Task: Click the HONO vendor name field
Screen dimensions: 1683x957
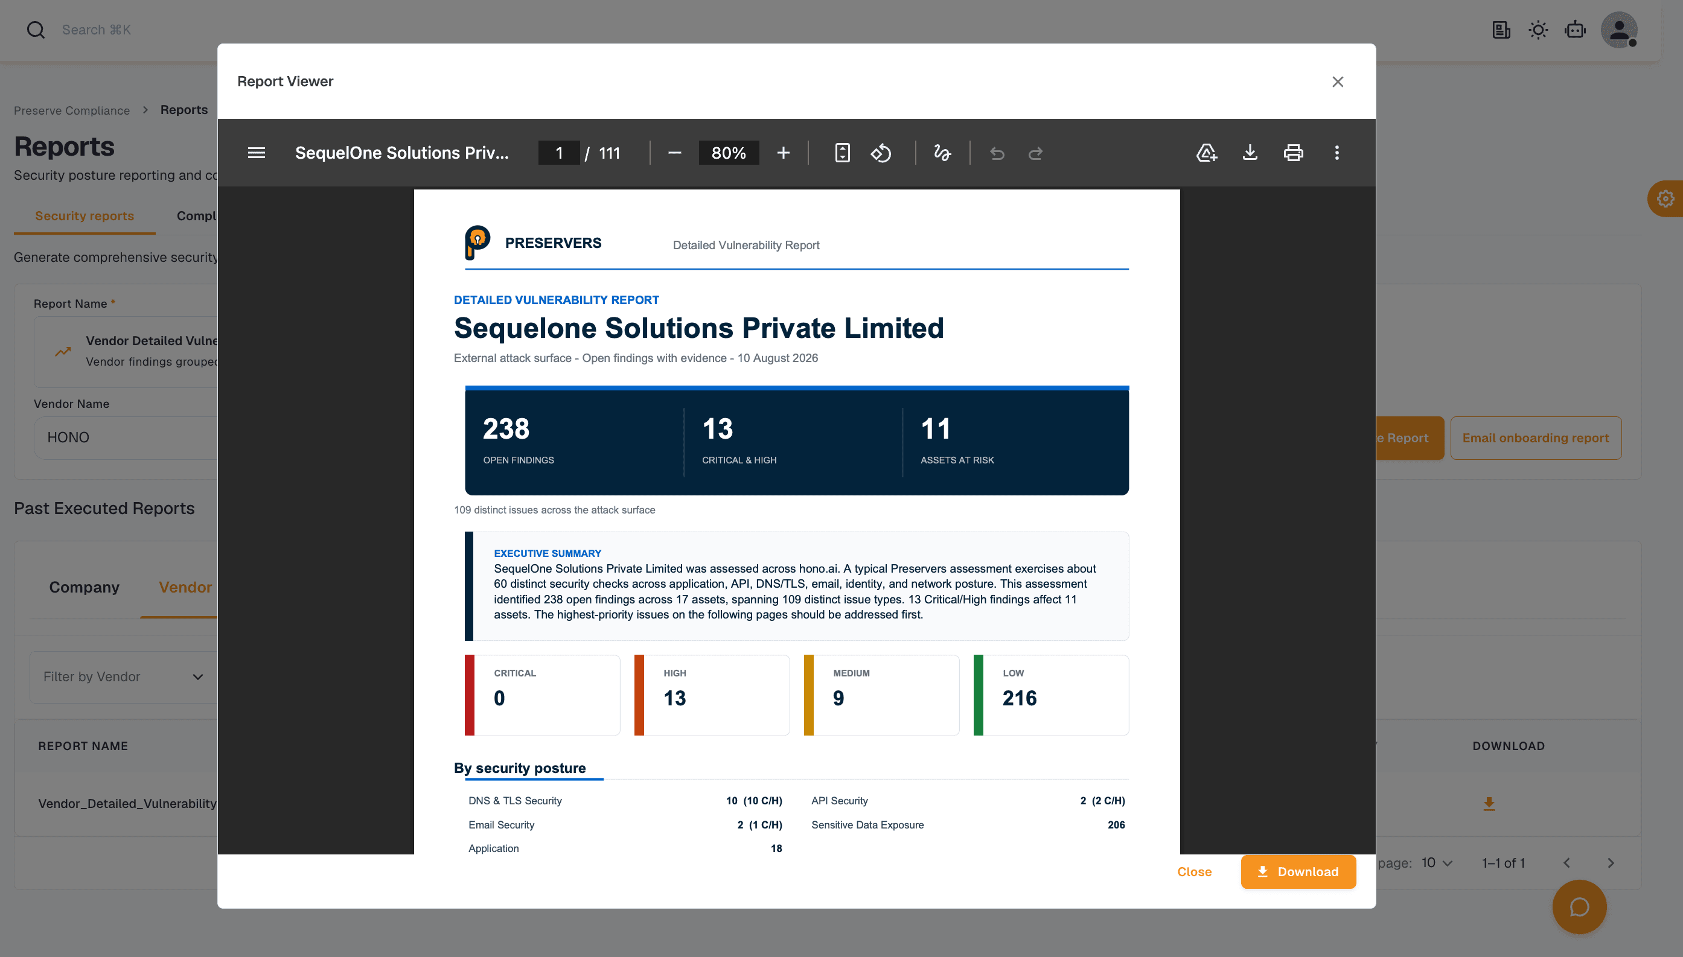Action: (125, 437)
